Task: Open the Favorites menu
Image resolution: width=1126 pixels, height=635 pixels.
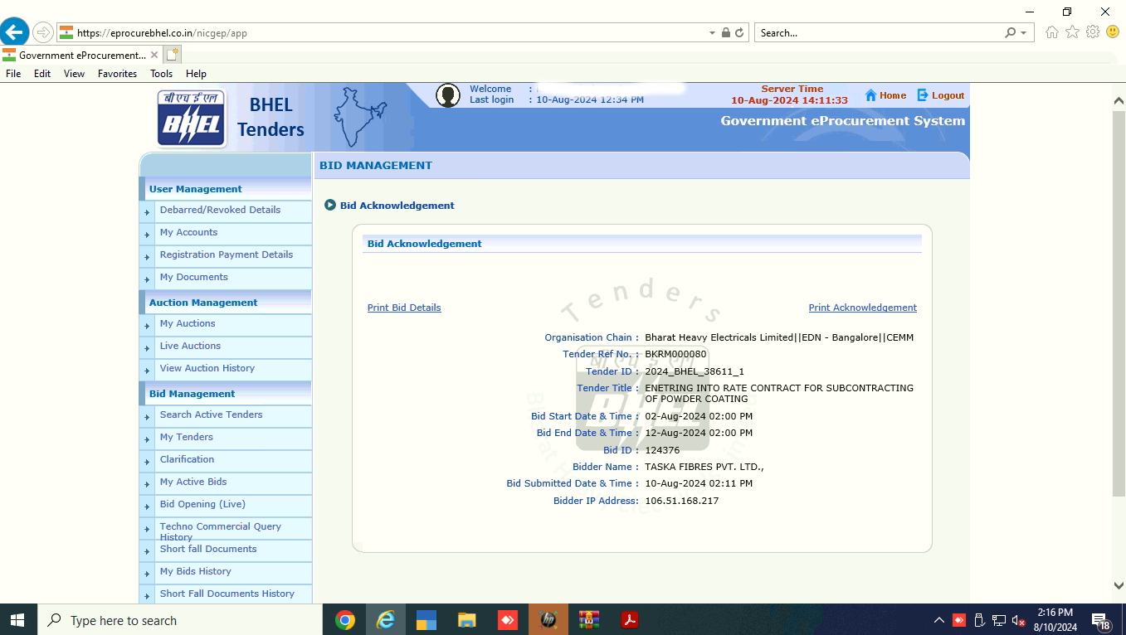Action: point(117,74)
